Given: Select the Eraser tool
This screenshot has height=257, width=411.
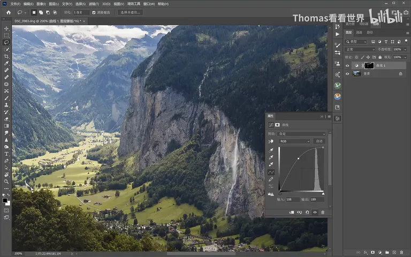Looking at the screenshot, I should coord(6,119).
